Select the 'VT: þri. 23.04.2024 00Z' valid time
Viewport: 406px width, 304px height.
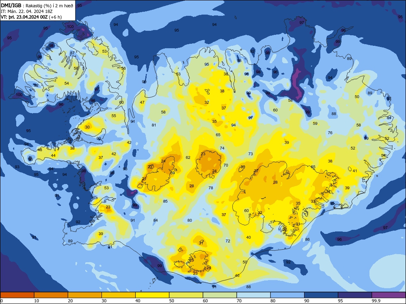point(24,17)
